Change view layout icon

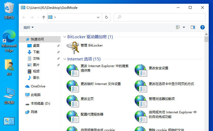178,27
